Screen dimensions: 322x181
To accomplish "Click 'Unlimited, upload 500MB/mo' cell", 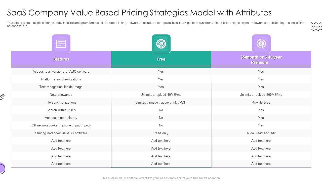I will click(261, 95).
